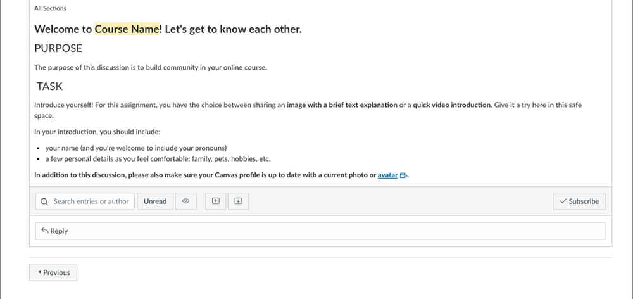Click the magnifier icon in the search box
633x299 pixels.
click(44, 201)
